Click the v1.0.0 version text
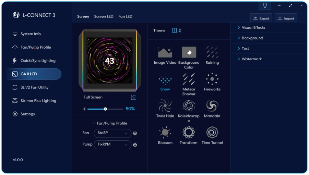Screen dimensions: 309x175 coord(18,160)
